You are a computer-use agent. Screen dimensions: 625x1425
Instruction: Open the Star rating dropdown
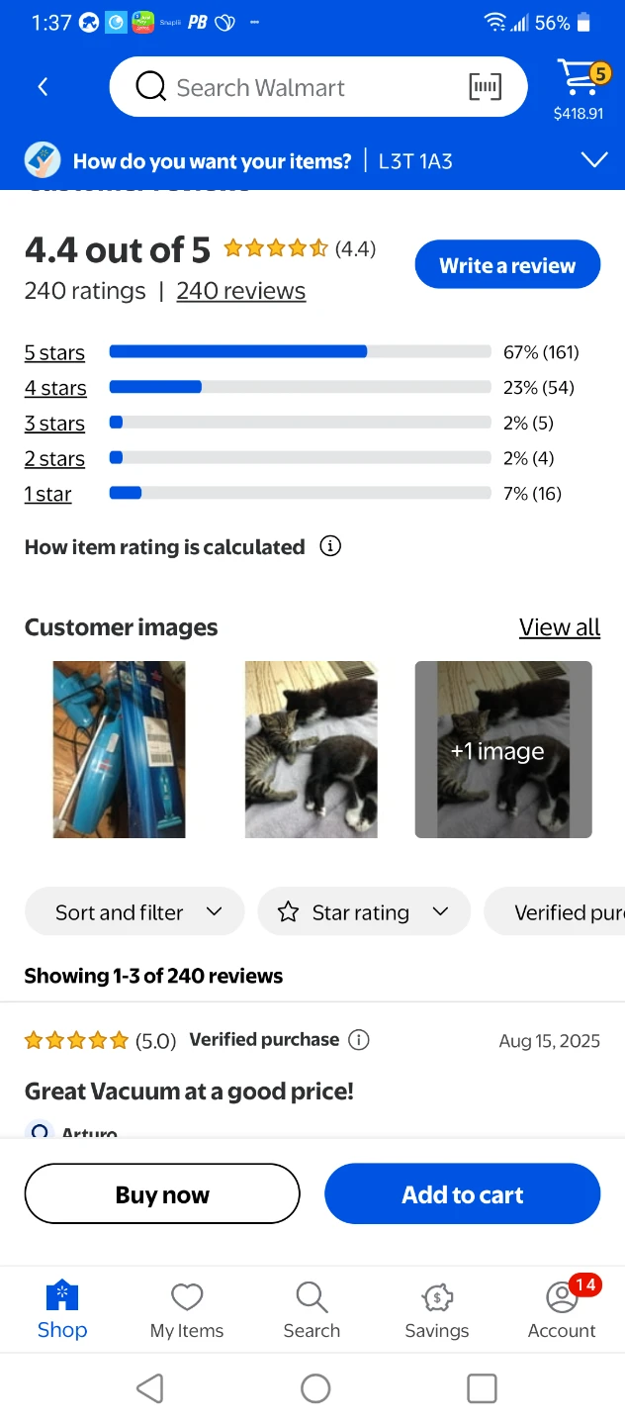(x=364, y=912)
